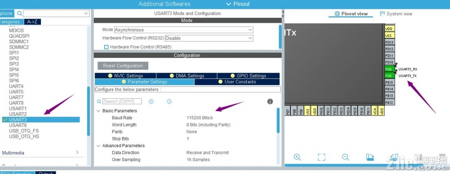450x174 pixels.
Task: Select the VCAP pin on the bottom edge
Action: (375, 110)
